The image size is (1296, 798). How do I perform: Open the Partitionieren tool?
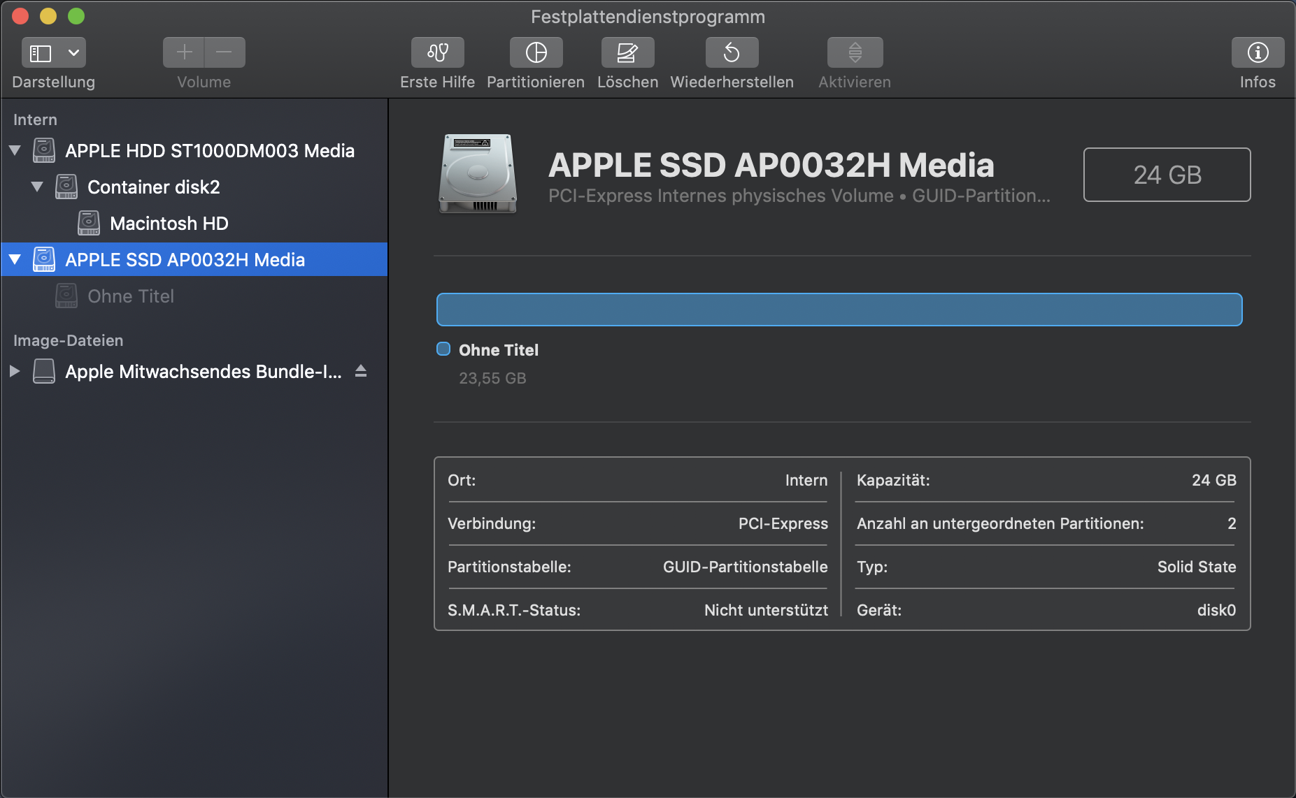click(x=536, y=53)
